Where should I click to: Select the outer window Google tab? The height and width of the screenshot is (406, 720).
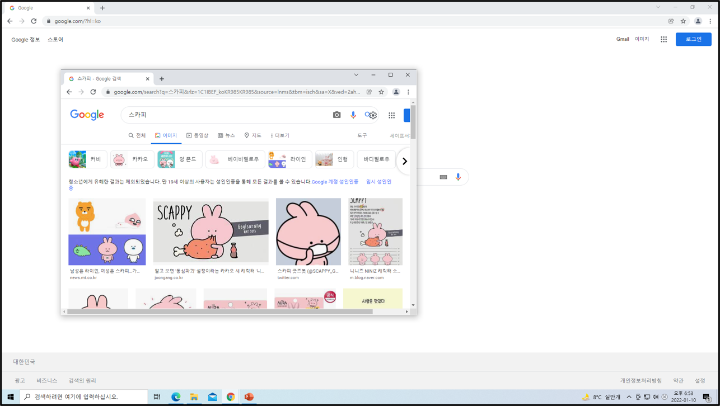[x=49, y=8]
